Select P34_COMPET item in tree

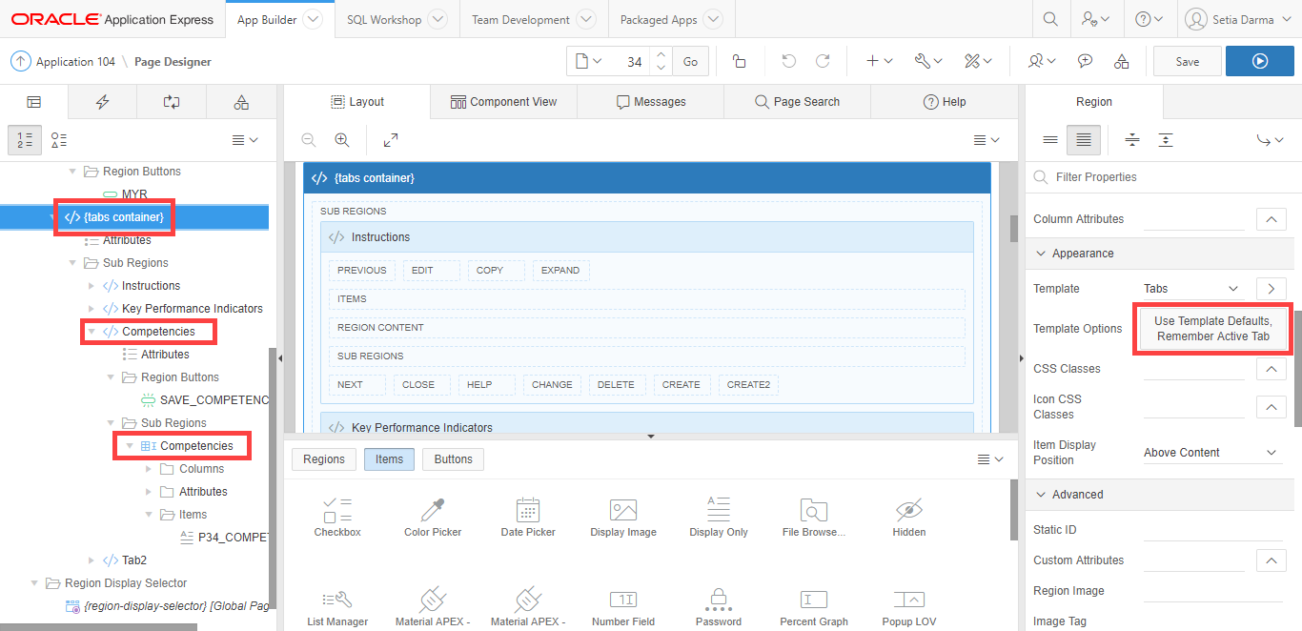224,538
